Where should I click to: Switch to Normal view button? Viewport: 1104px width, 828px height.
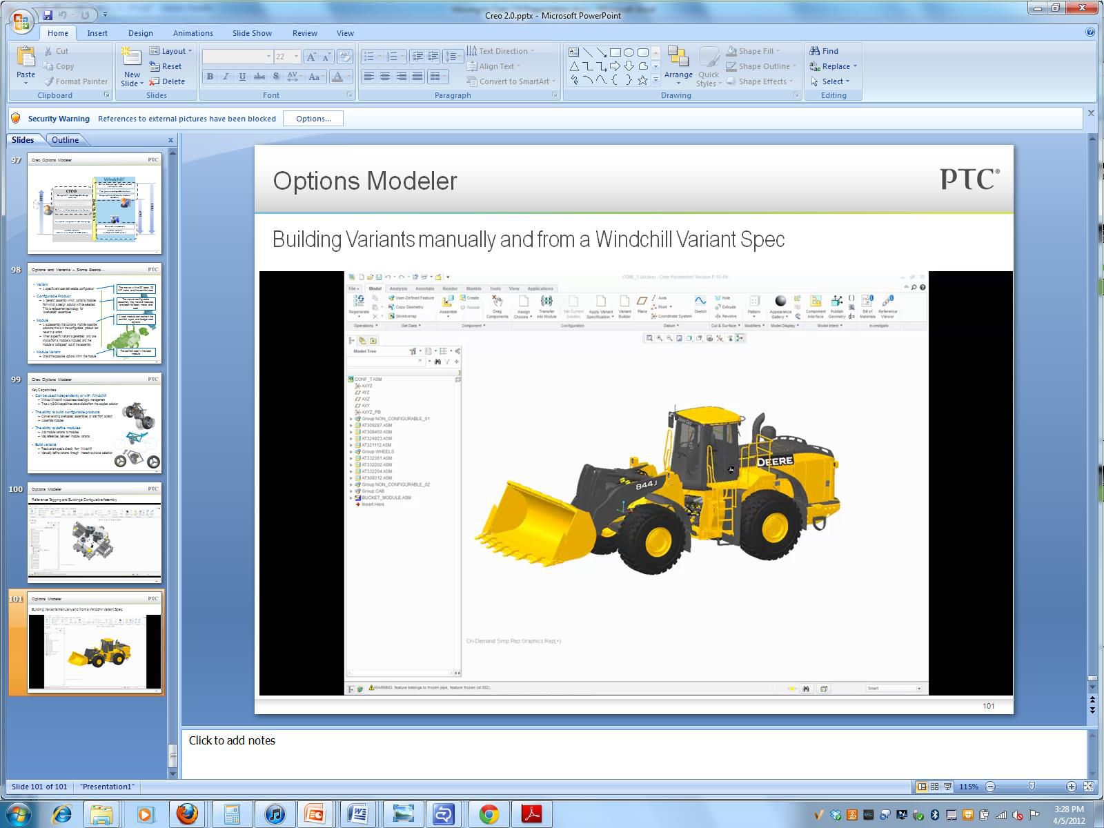[921, 787]
